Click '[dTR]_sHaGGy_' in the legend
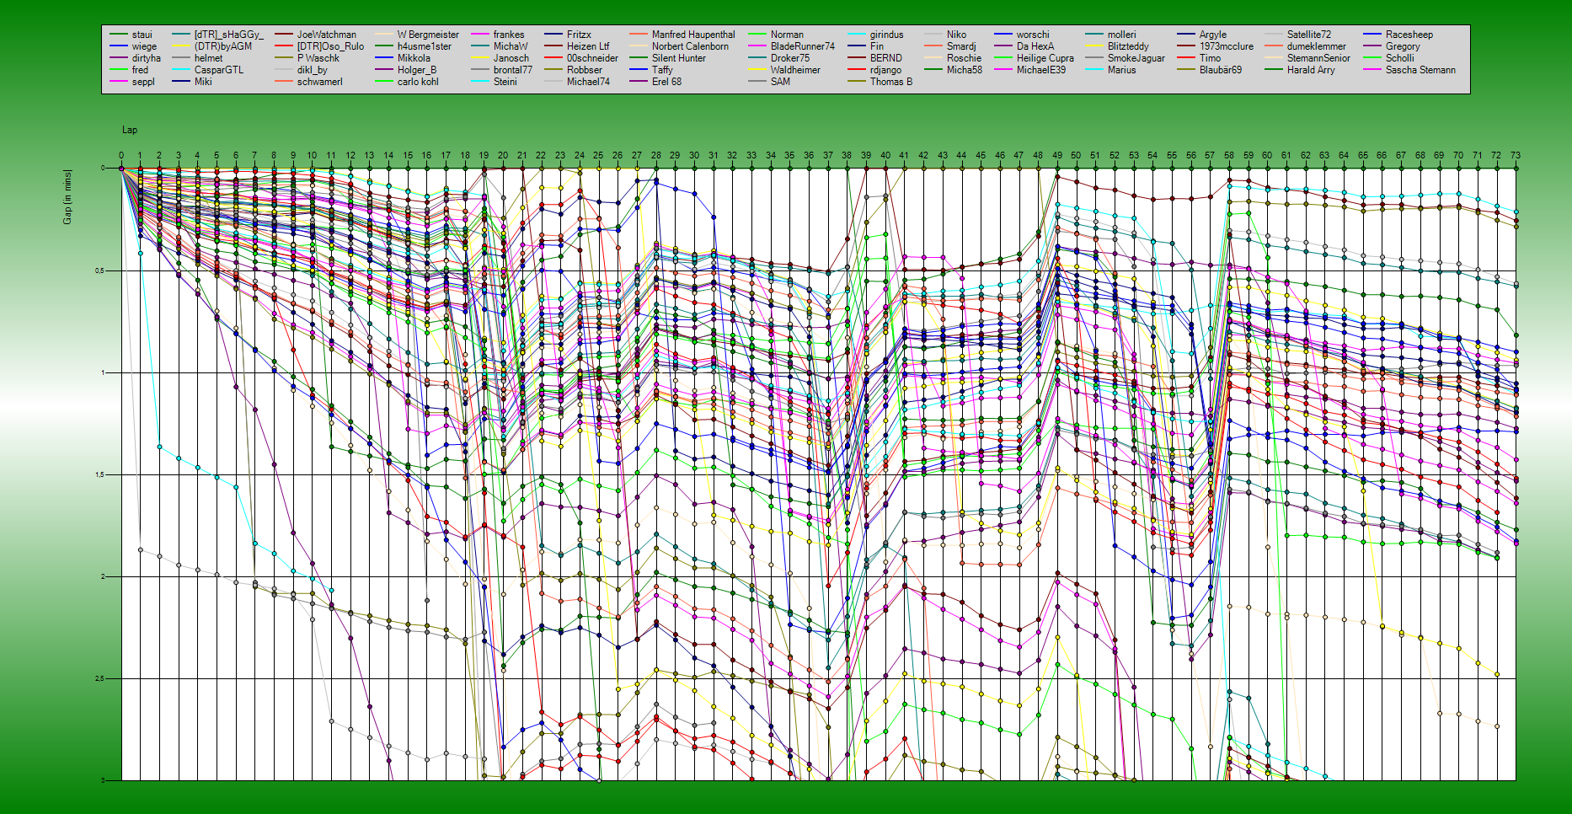The width and height of the screenshot is (1572, 814). [217, 35]
